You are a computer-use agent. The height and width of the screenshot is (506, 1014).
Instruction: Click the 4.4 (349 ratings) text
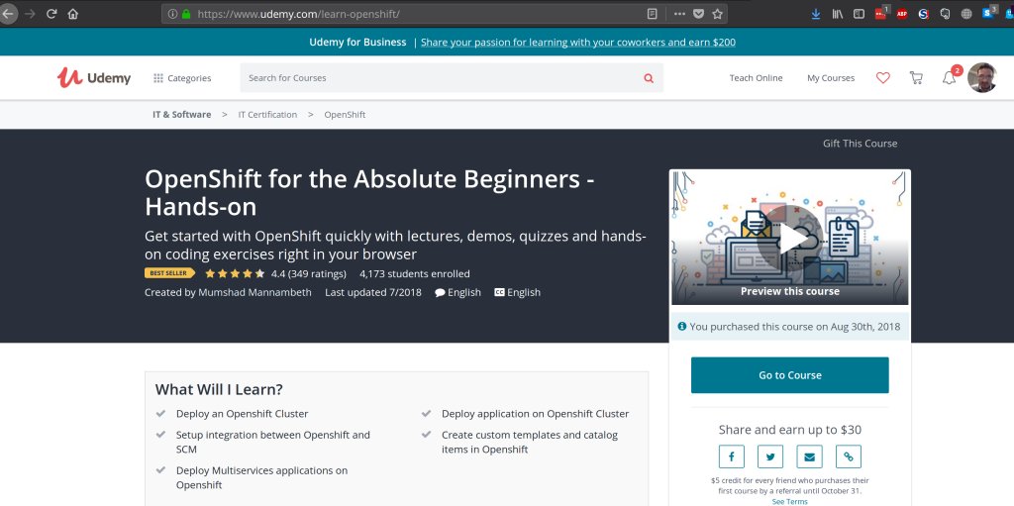[x=309, y=273]
